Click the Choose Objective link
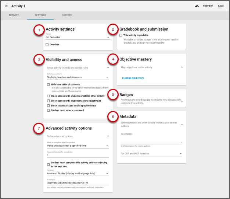This screenshot has height=199, width=230. [133, 78]
